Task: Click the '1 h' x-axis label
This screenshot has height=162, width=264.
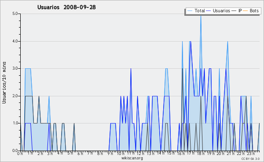Action: pyautogui.click(x=30, y=153)
